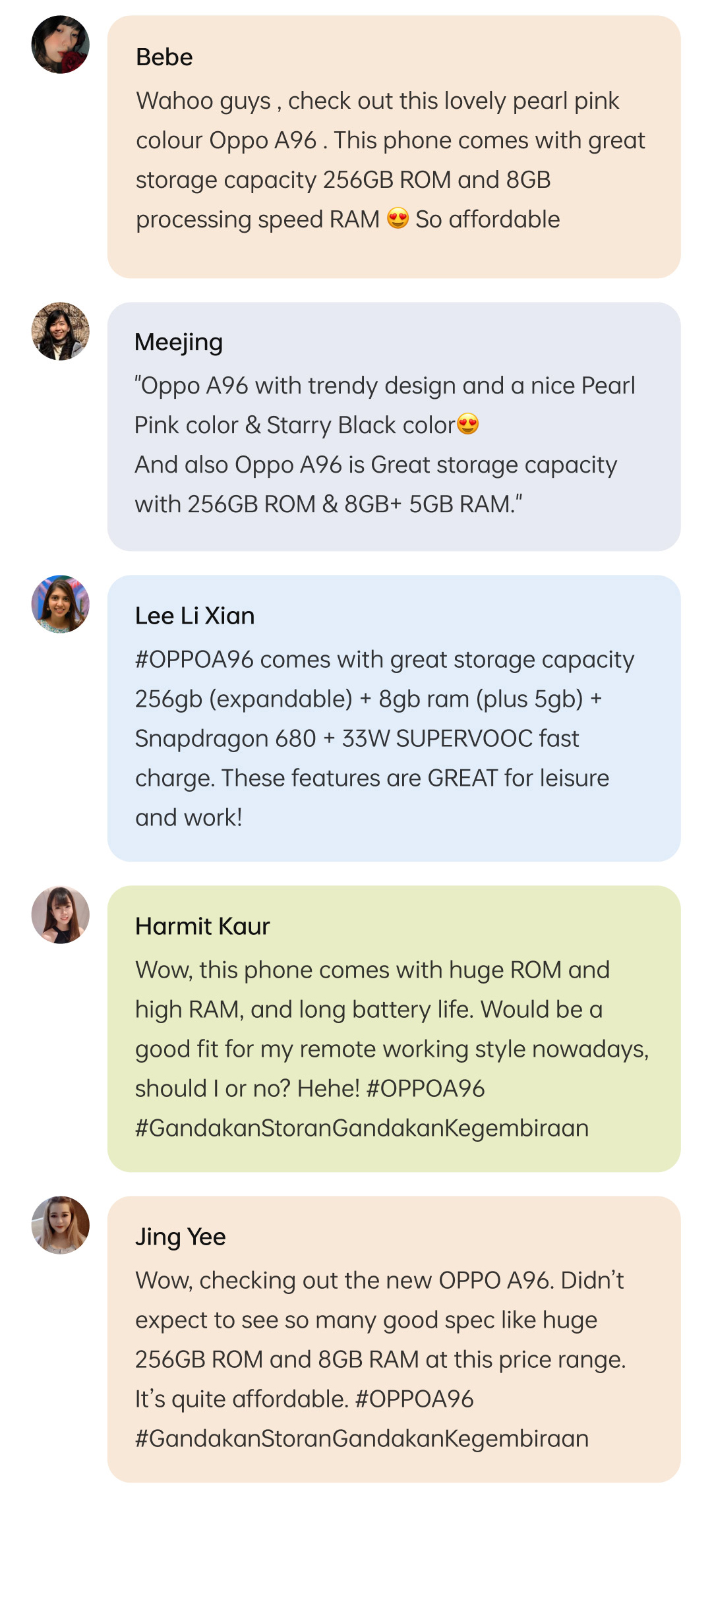Screen dimensions: 712x1619
Task: Open Jing Yee's avatar image
Action: [x=60, y=1225]
